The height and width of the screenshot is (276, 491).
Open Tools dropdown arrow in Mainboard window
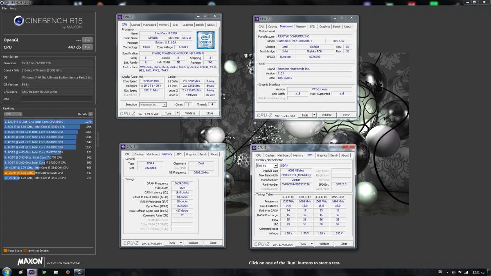click(x=315, y=115)
